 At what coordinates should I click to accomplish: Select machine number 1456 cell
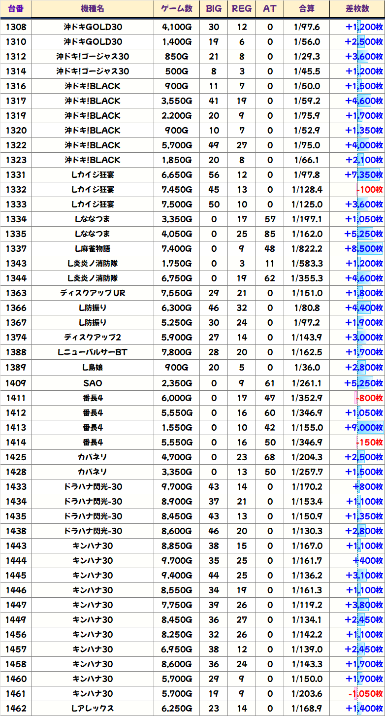click(x=16, y=634)
